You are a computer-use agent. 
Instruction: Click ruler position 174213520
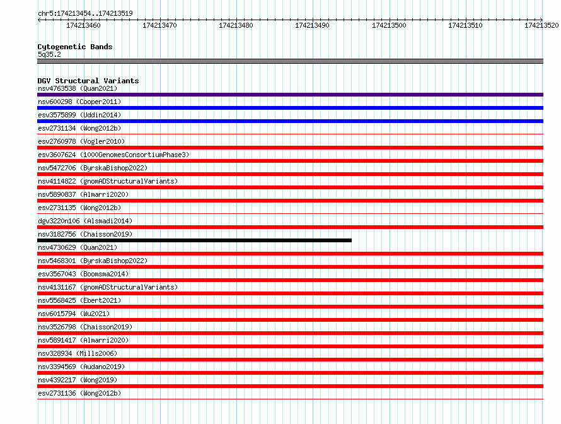point(541,25)
